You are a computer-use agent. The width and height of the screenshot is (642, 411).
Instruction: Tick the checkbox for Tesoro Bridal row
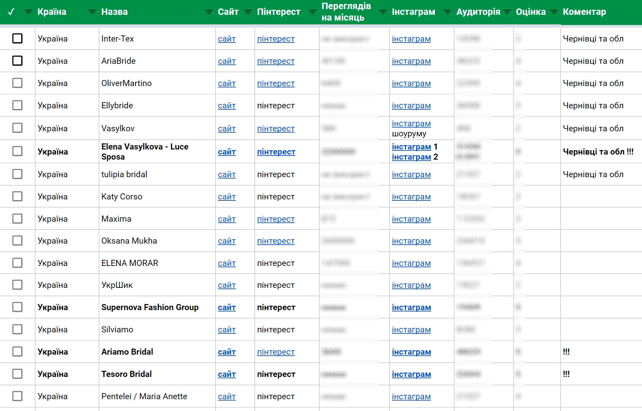17,374
